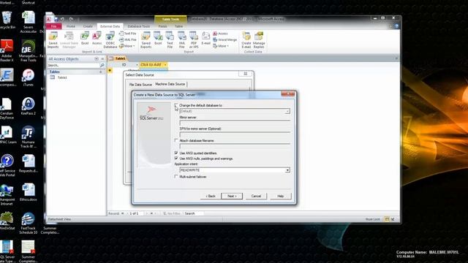Import from Access in Import & Link group
Screen dimensions: 468x263
click(97, 39)
